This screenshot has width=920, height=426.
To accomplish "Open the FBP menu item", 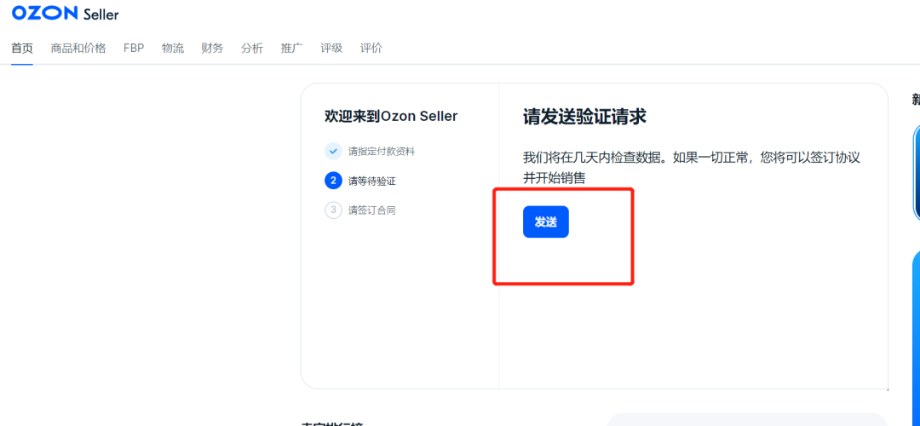I will click(x=134, y=48).
